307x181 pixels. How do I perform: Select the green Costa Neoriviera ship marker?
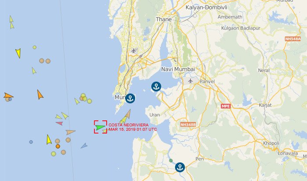click(100, 127)
